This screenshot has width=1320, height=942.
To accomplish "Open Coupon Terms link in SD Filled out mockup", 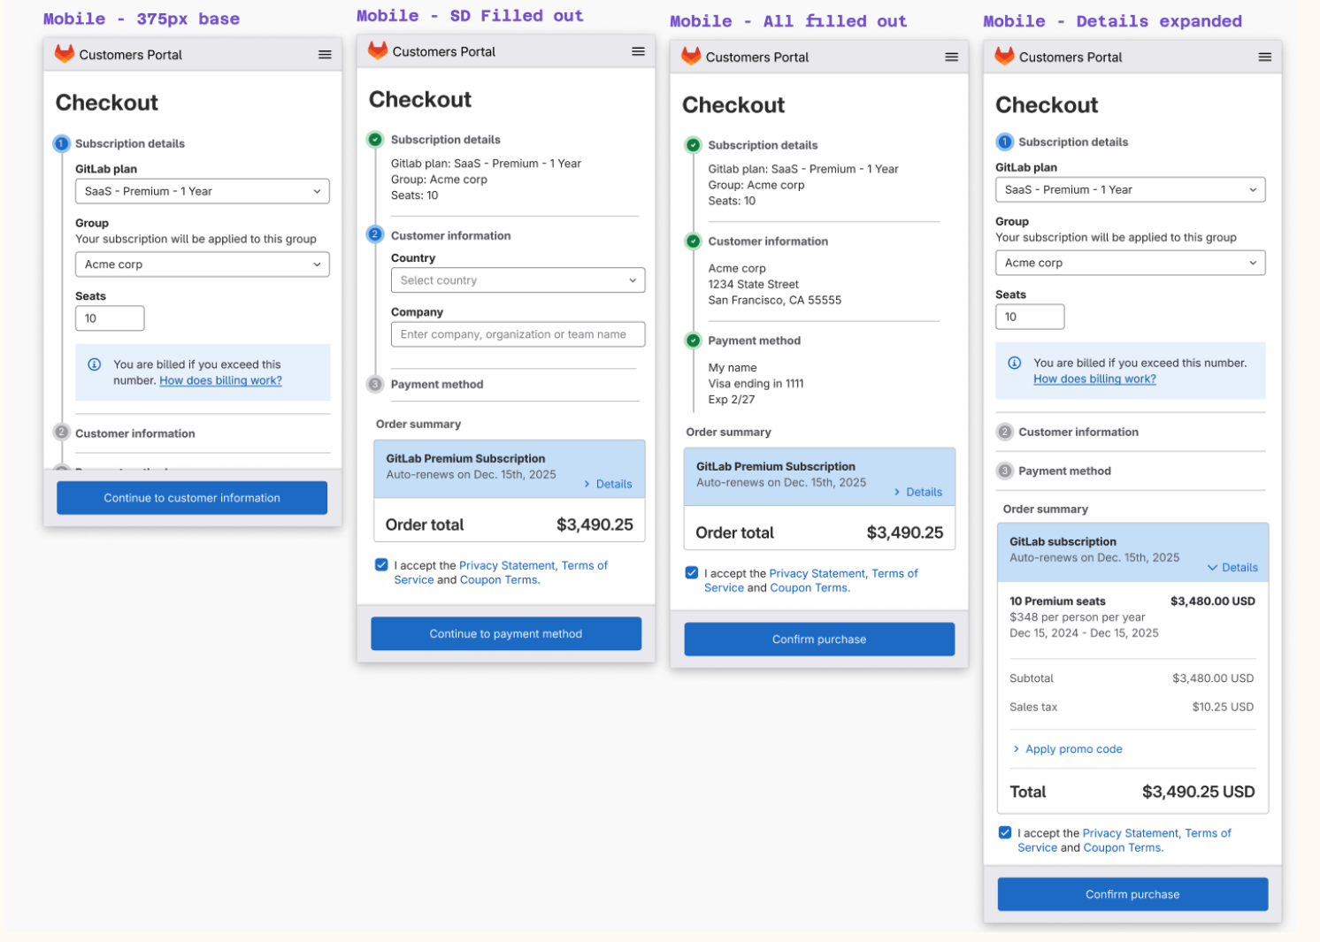I will click(500, 579).
